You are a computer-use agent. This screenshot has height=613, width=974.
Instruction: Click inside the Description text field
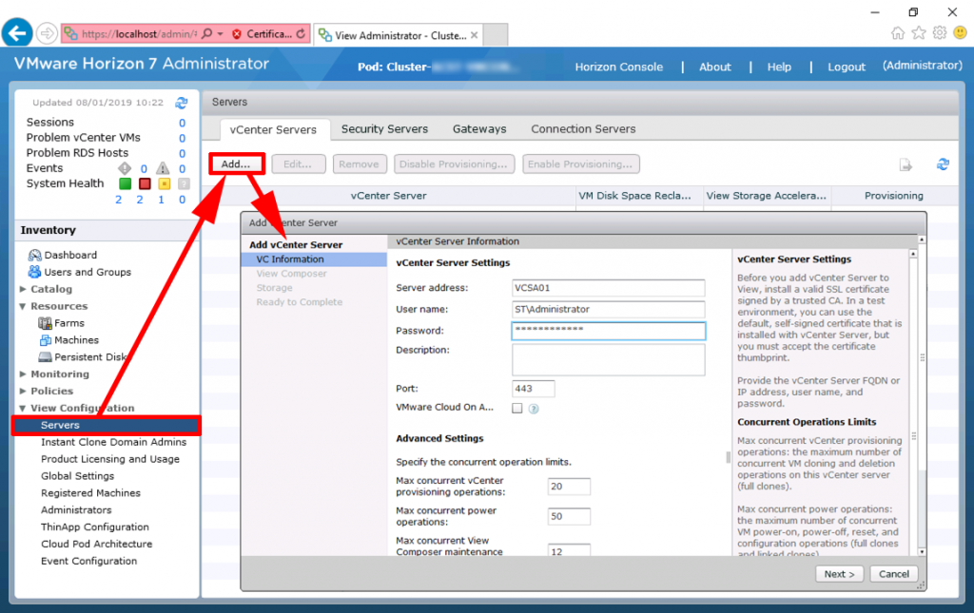pyautogui.click(x=609, y=359)
